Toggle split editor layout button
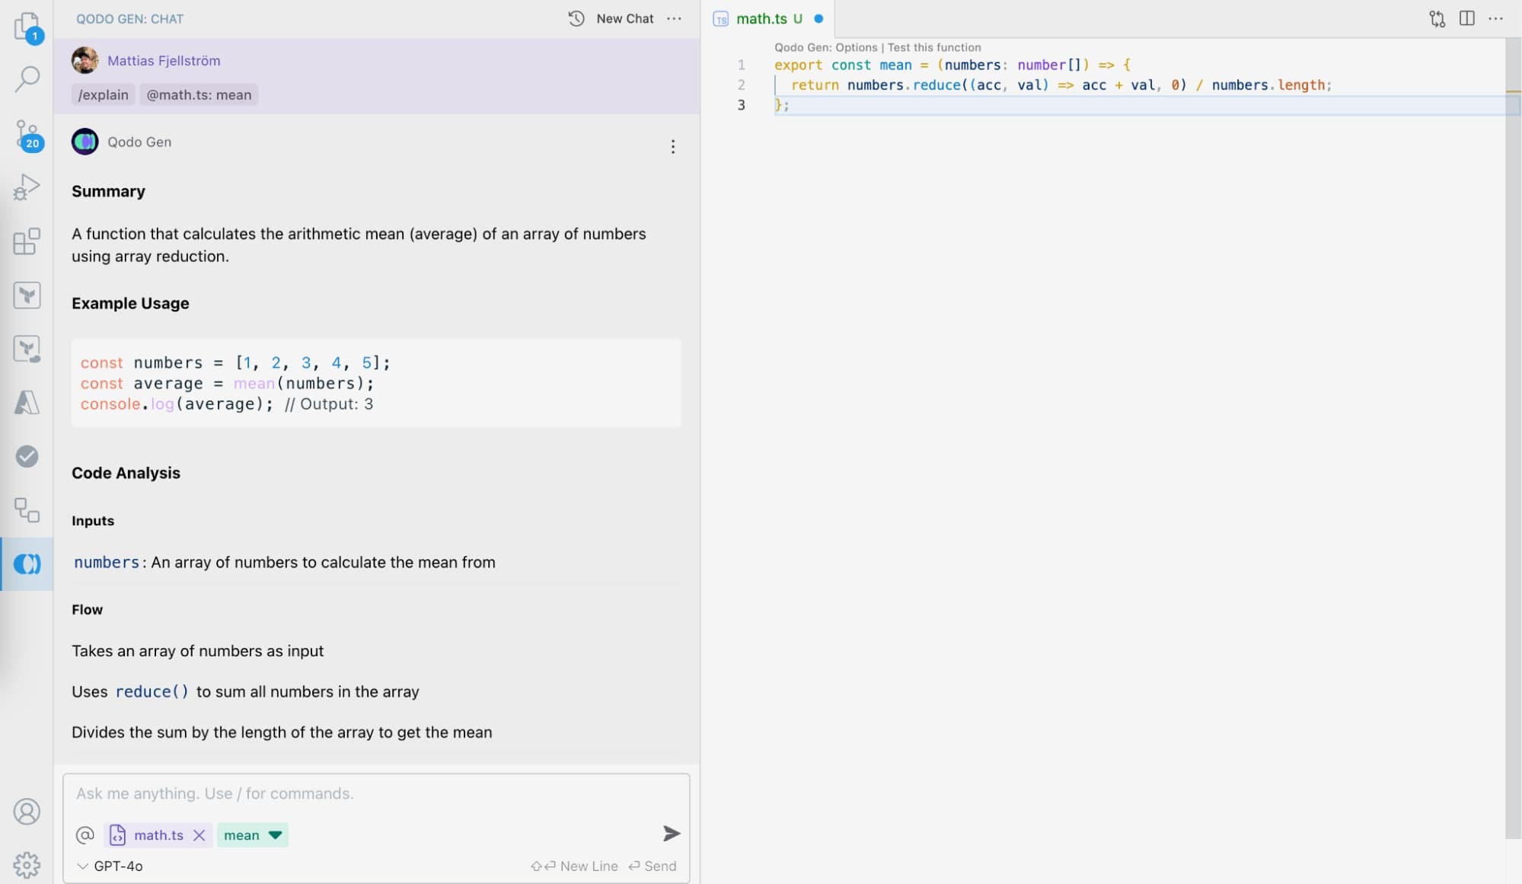1522x884 pixels. 1466,18
